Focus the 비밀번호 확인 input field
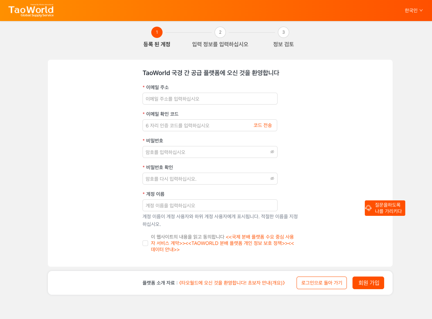The width and height of the screenshot is (432, 319). coord(210,179)
